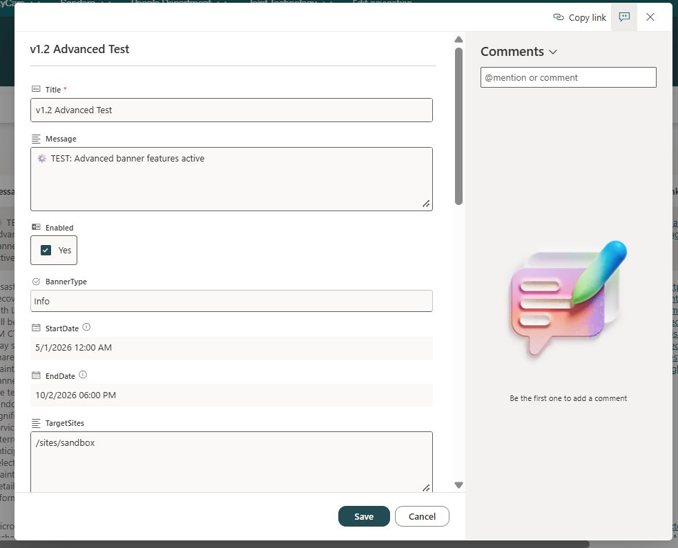Click the Message field type icon

point(36,139)
